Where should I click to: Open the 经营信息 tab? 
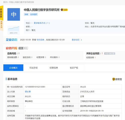[54, 68]
